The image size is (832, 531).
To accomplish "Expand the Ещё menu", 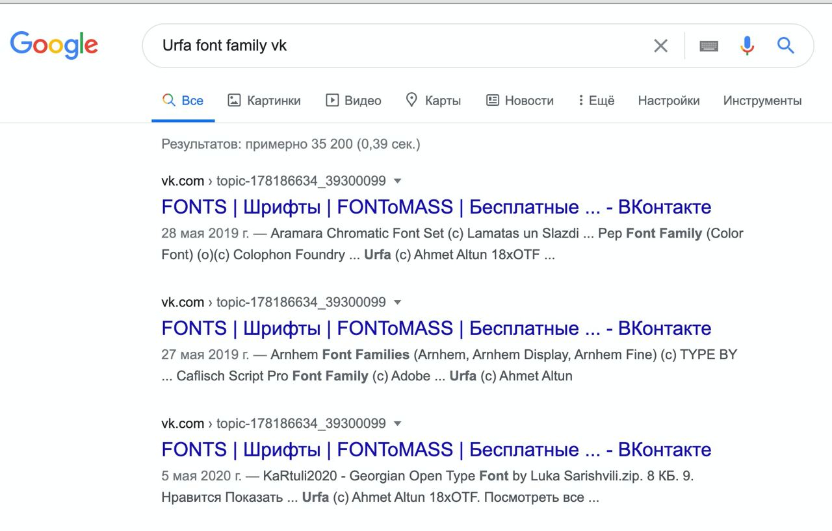I will (596, 101).
